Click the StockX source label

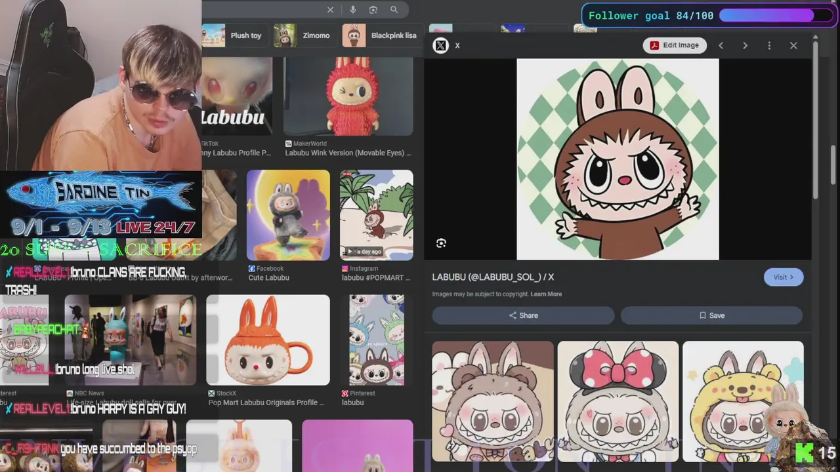[222, 393]
